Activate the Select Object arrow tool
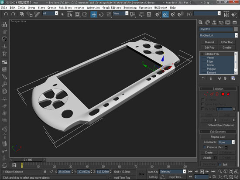The image size is (240, 180). pos(62,14)
